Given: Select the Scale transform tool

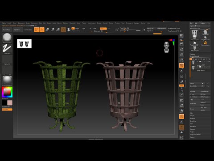Looking at the screenshot, I should [53, 30].
